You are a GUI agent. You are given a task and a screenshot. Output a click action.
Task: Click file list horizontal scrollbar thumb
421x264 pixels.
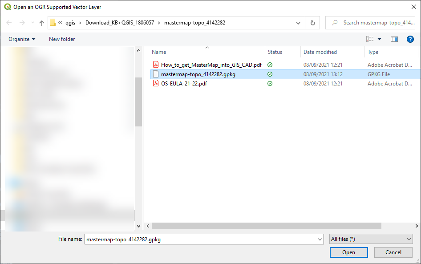point(266,226)
